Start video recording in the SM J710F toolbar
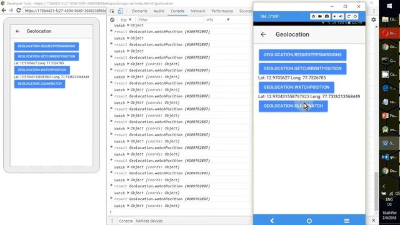 click(320, 16)
